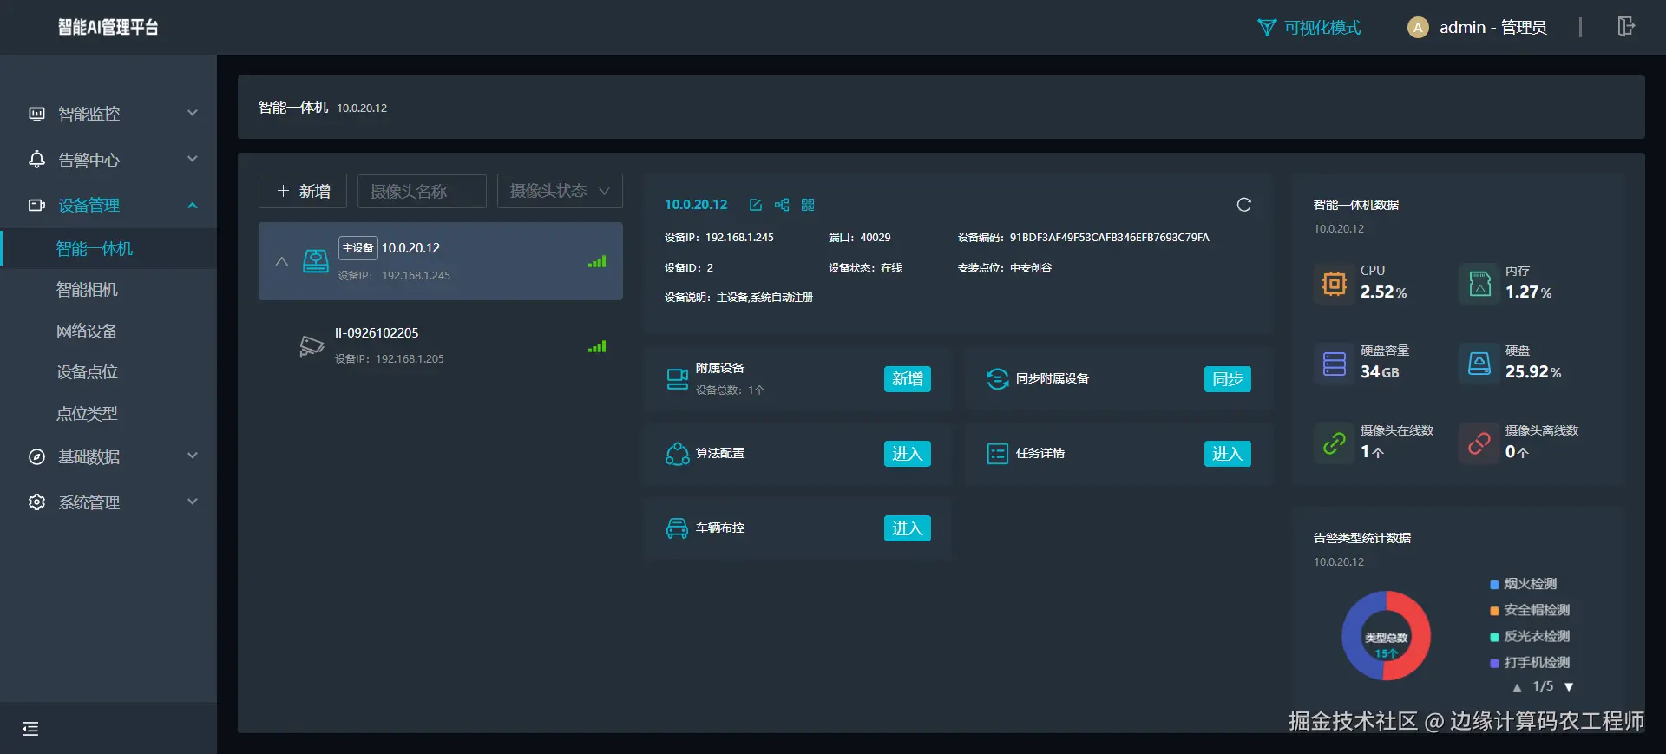This screenshot has height=754, width=1666.
Task: Toggle 反光衣检测 legend swatch
Action: click(x=1494, y=637)
